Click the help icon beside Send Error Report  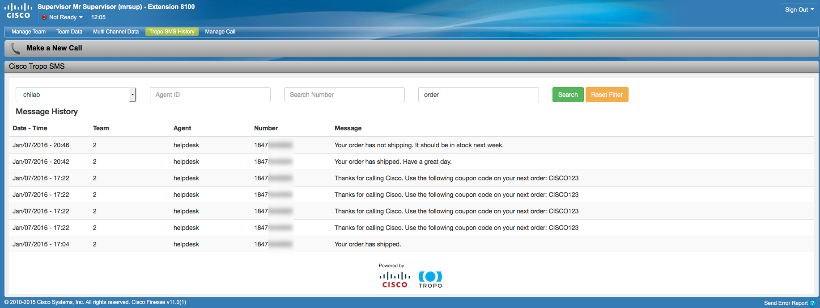coord(813,303)
